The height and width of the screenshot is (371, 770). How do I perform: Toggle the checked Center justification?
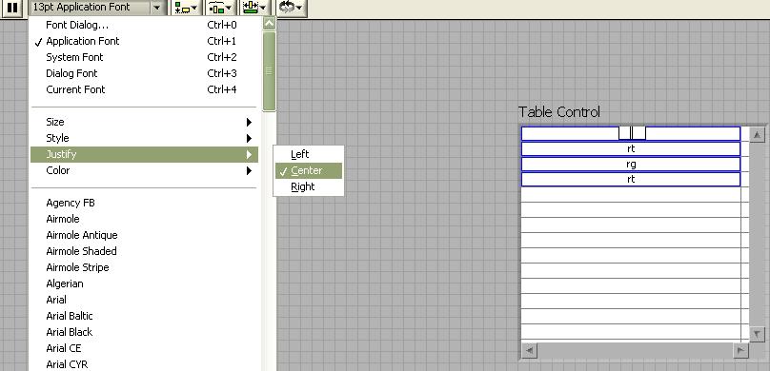click(309, 170)
